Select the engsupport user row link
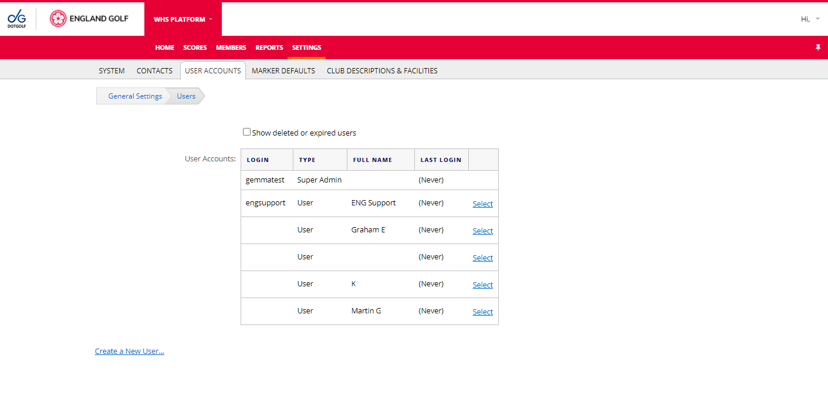Screen dimensions: 828x409 (483, 204)
